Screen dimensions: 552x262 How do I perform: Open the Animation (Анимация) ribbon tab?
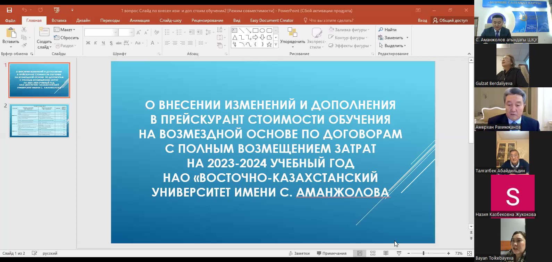pos(140,20)
